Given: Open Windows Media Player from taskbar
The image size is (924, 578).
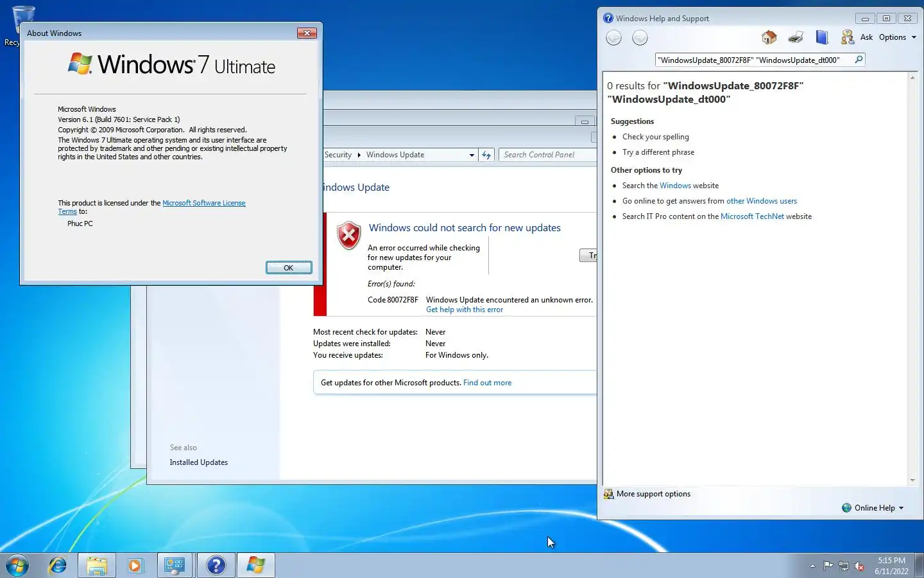Looking at the screenshot, I should tap(135, 566).
